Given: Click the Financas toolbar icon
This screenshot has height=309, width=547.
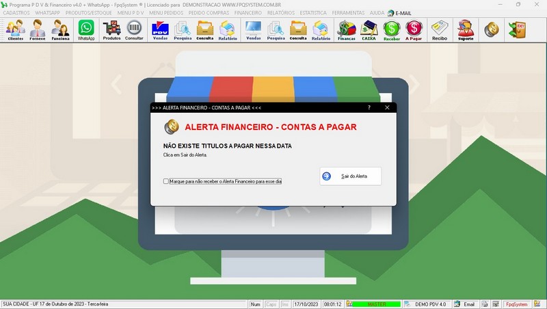Looking at the screenshot, I should (347, 30).
